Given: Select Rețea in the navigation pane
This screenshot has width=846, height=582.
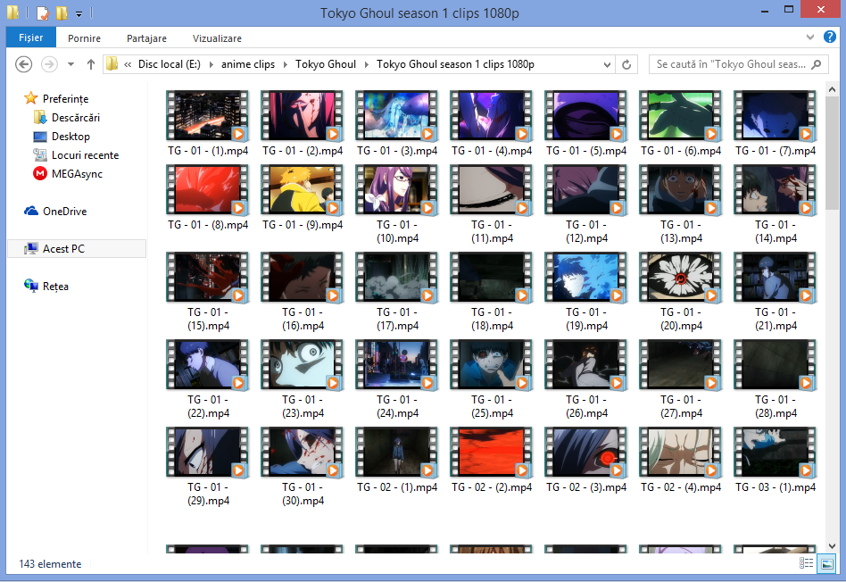Looking at the screenshot, I should click(x=46, y=287).
